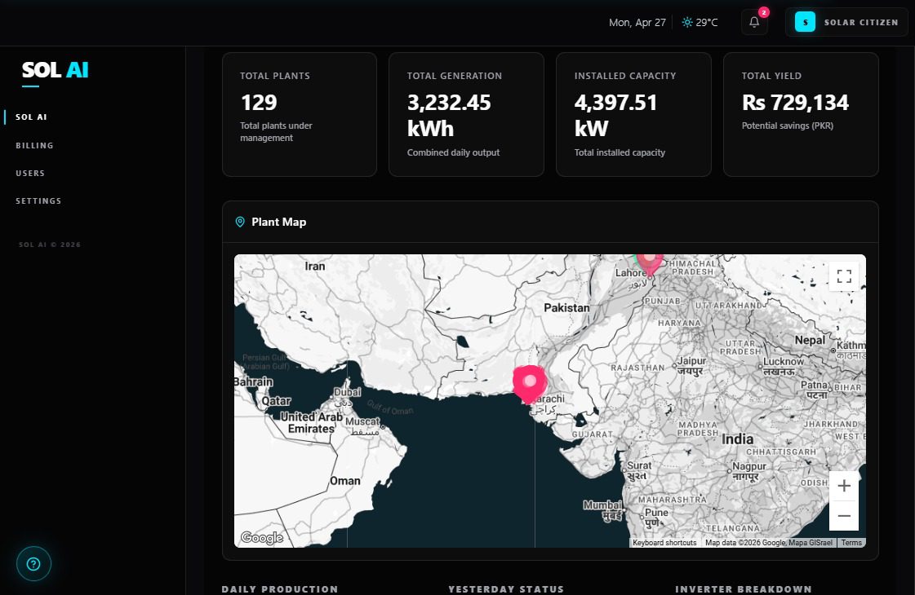Open the Billing section

tap(34, 145)
